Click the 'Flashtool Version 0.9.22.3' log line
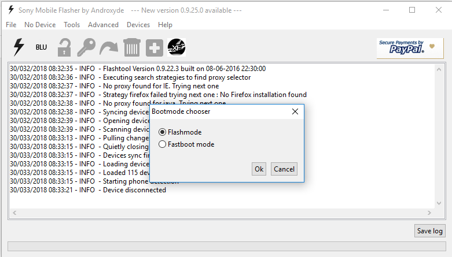 pyautogui.click(x=138, y=69)
